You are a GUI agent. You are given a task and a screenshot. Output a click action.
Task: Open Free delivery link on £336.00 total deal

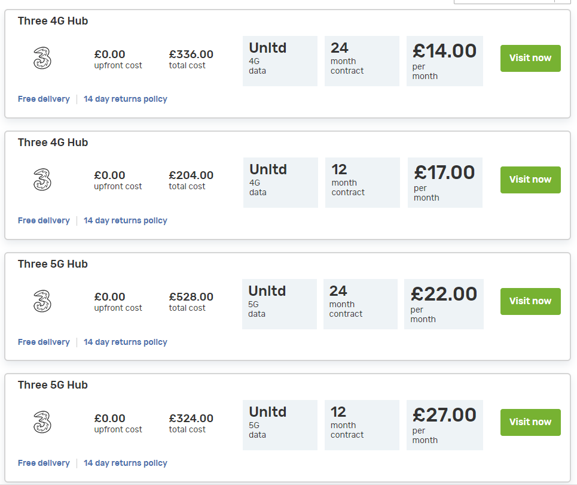coord(44,99)
